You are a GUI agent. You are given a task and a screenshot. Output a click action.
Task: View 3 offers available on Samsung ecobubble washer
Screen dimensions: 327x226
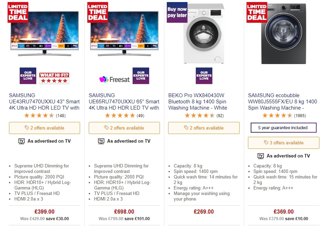283,143
